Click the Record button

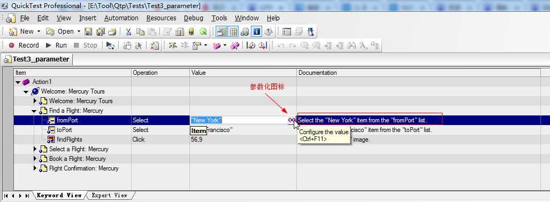point(24,45)
